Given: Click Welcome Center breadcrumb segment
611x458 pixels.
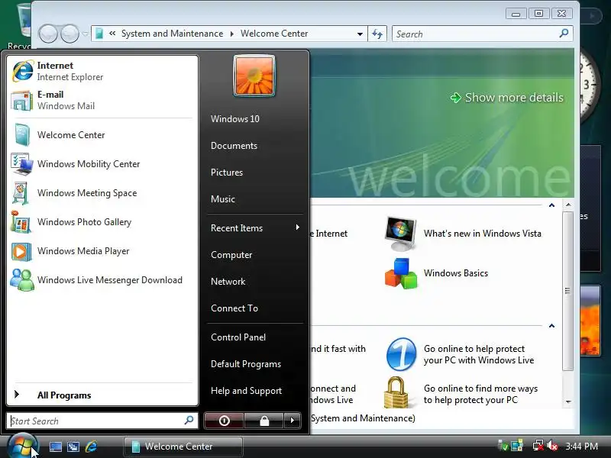Looking at the screenshot, I should coord(274,34).
